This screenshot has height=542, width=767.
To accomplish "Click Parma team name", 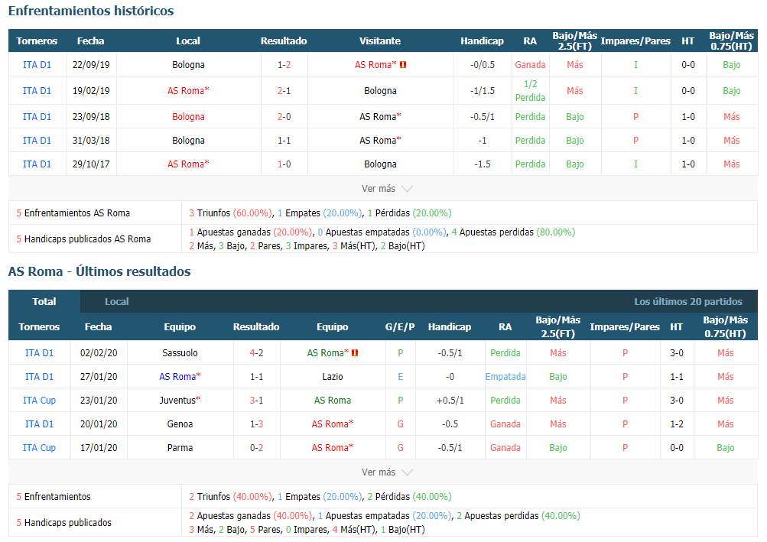I will (x=180, y=448).
